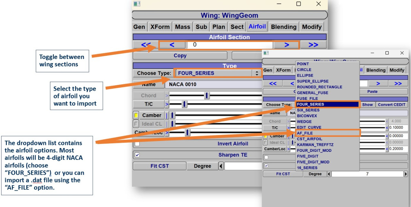Screen dimensions: 411x207
Task: Click the Convert CEDIT button
Action: tap(392, 104)
